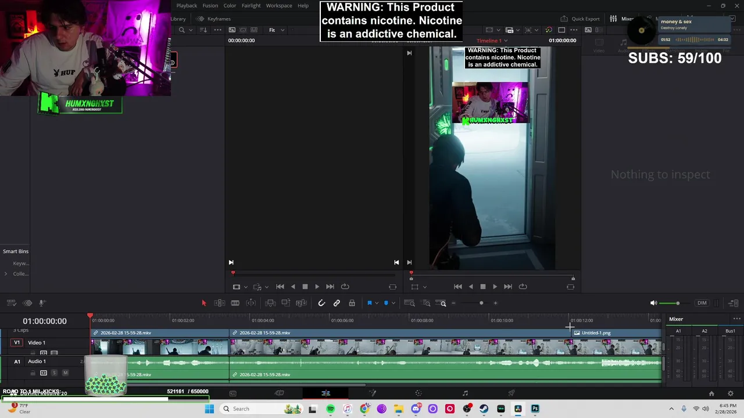The height and width of the screenshot is (418, 744).
Task: Add a blue flag to clip
Action: (x=369, y=303)
